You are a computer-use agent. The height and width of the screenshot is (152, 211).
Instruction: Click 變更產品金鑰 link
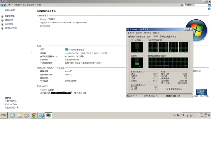click(x=80, y=93)
